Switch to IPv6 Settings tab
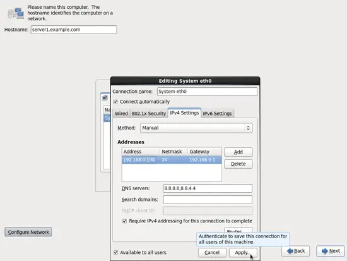 217,114
